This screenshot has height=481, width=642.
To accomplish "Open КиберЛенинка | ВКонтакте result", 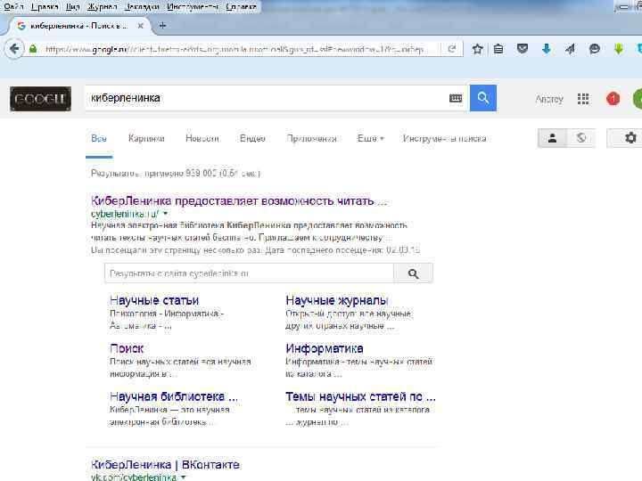I will 165,465.
